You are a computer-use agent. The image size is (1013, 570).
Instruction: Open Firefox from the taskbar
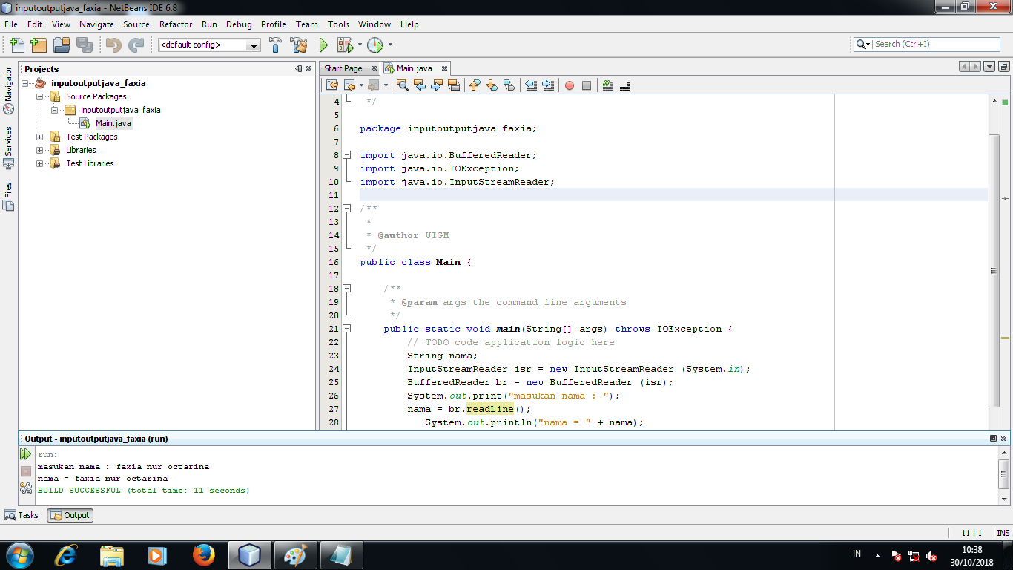[x=205, y=554]
